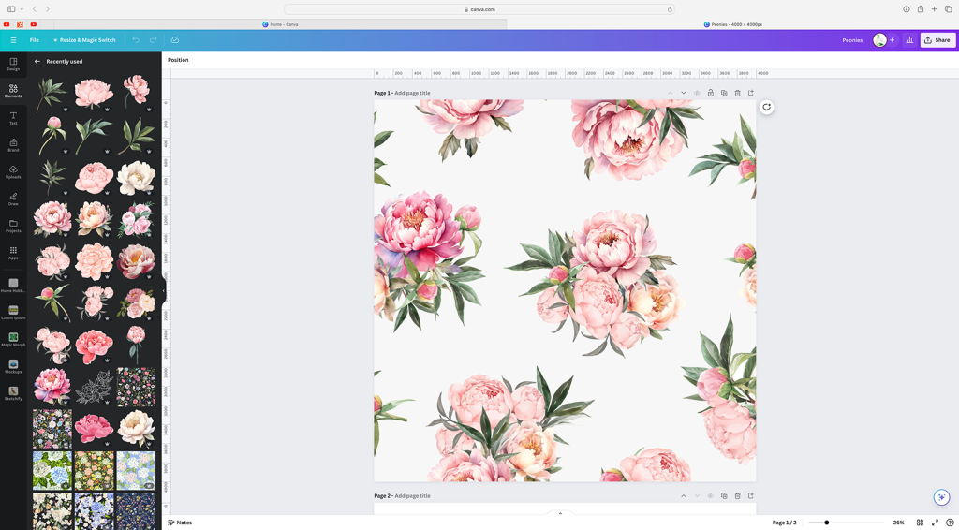Open Safari share button

(x=920, y=9)
